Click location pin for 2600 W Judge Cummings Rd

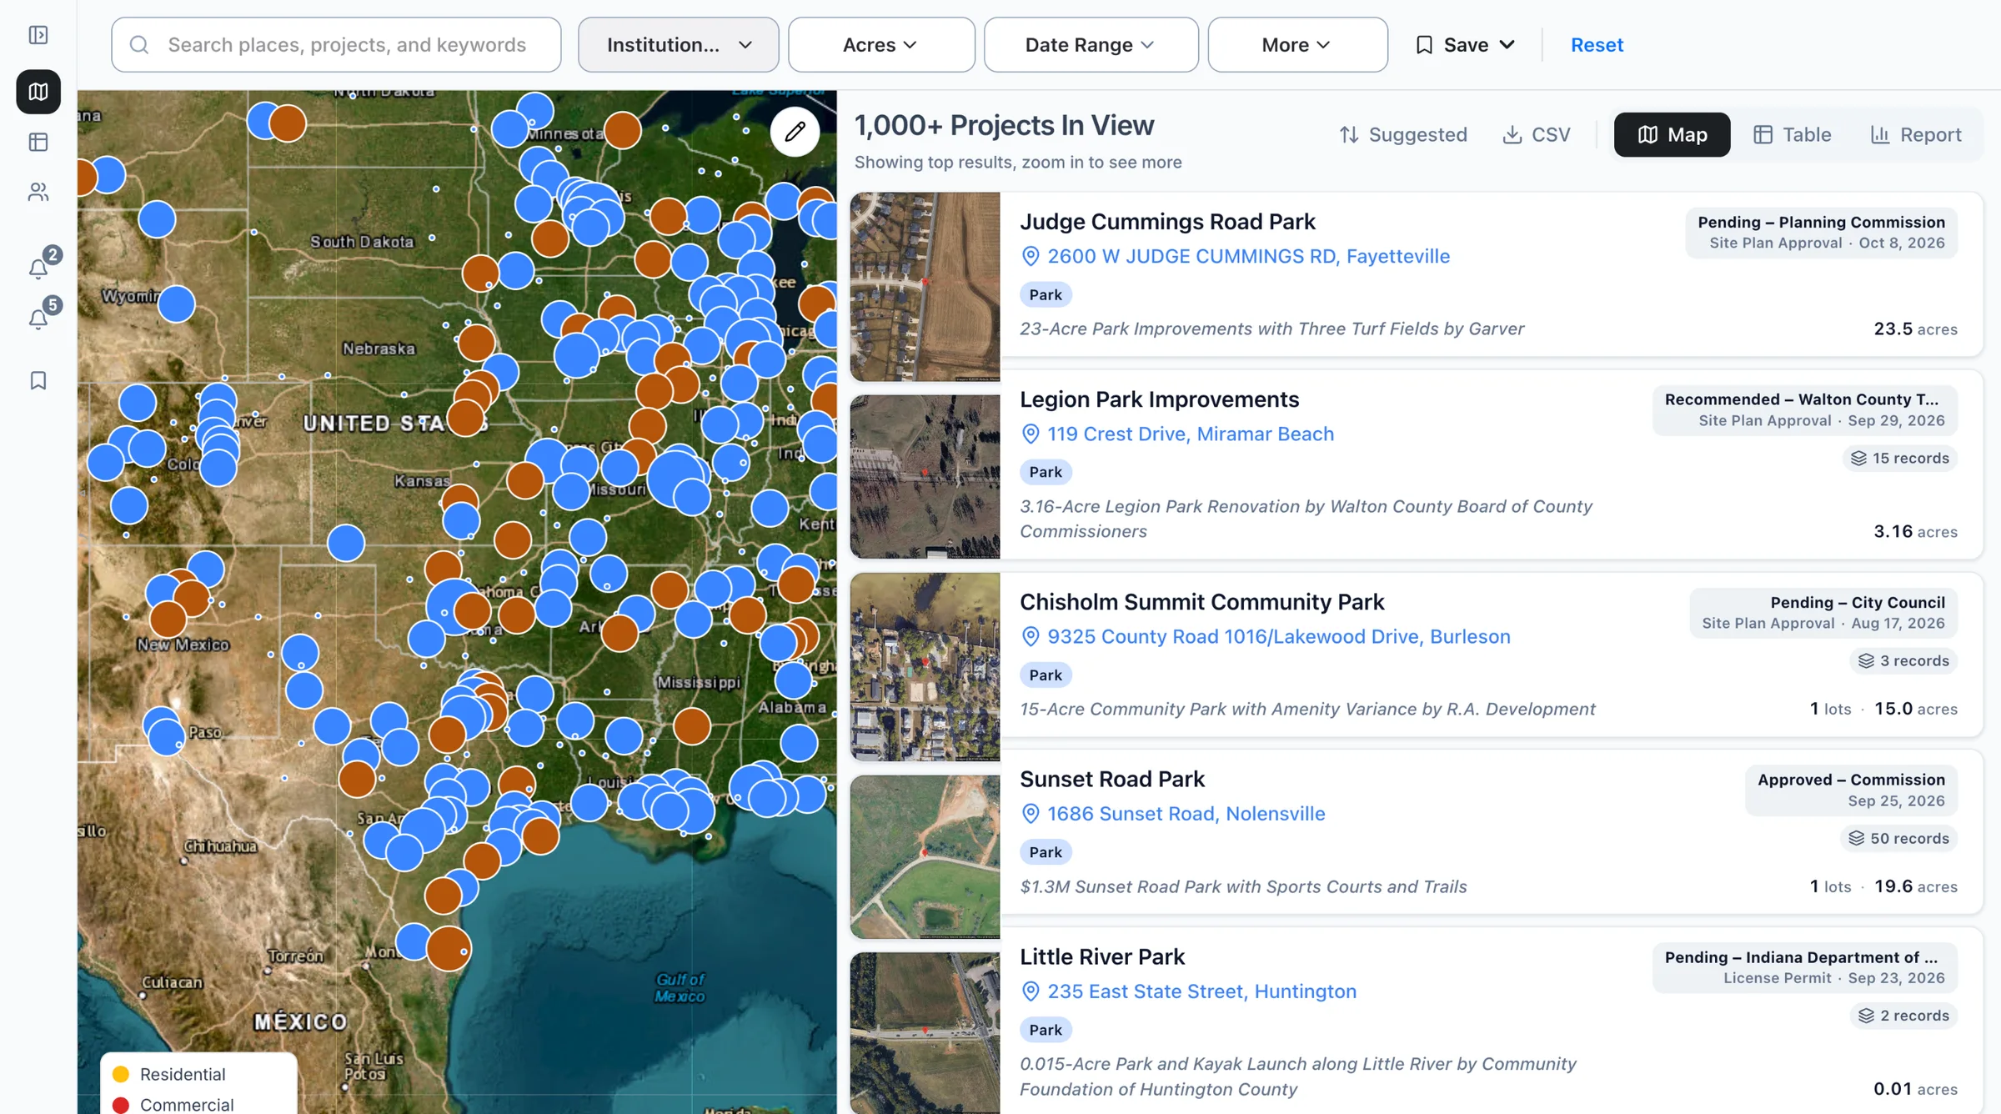coord(1031,257)
